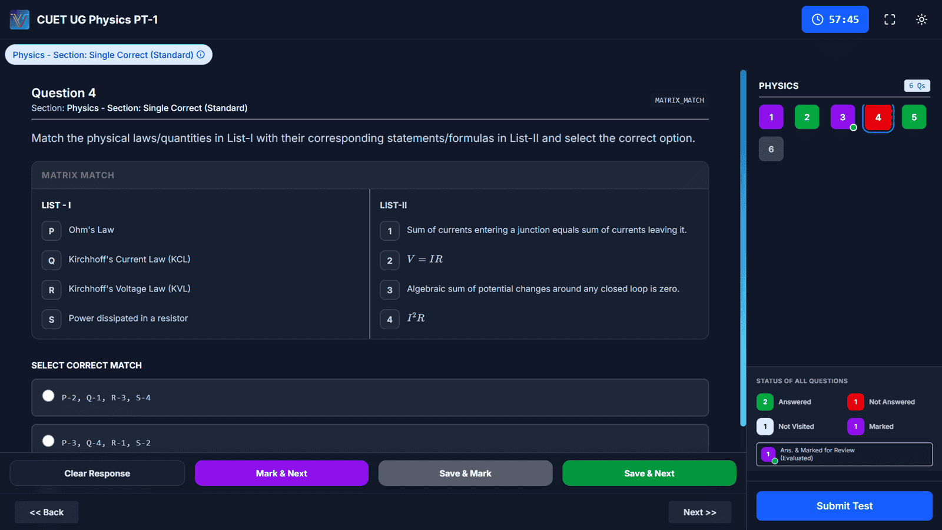Clear the selected response
942x530 pixels.
(97, 473)
